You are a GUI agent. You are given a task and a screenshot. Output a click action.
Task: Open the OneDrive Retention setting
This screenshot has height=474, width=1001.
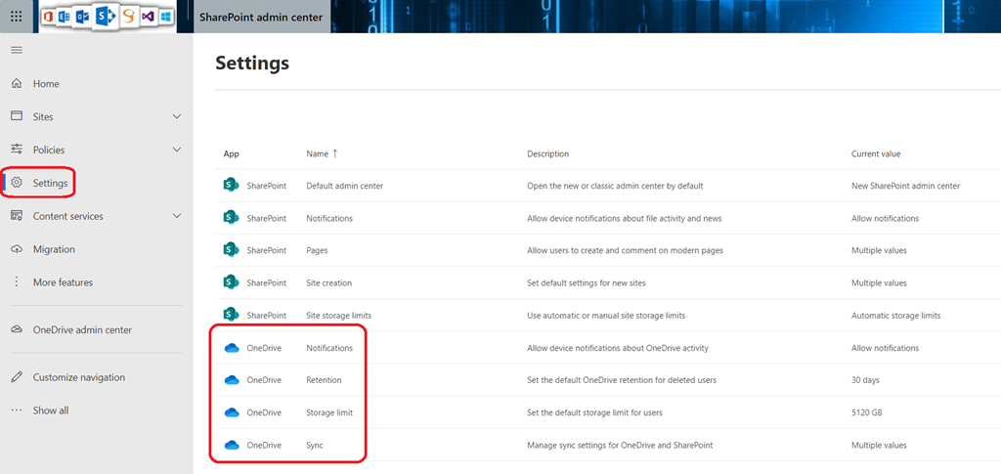click(324, 380)
